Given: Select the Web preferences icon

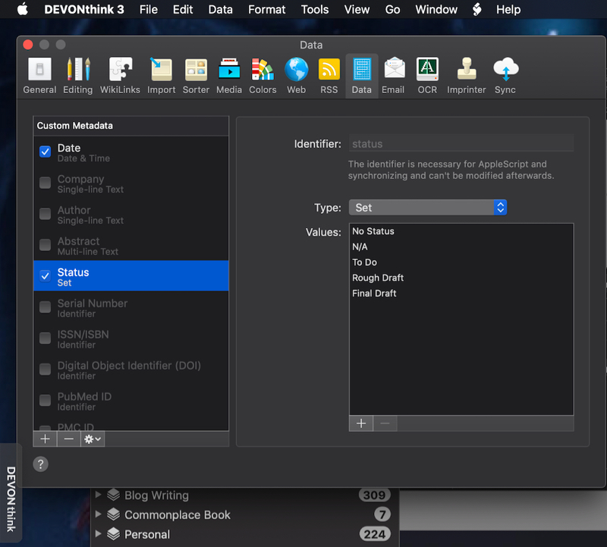Looking at the screenshot, I should [x=296, y=74].
